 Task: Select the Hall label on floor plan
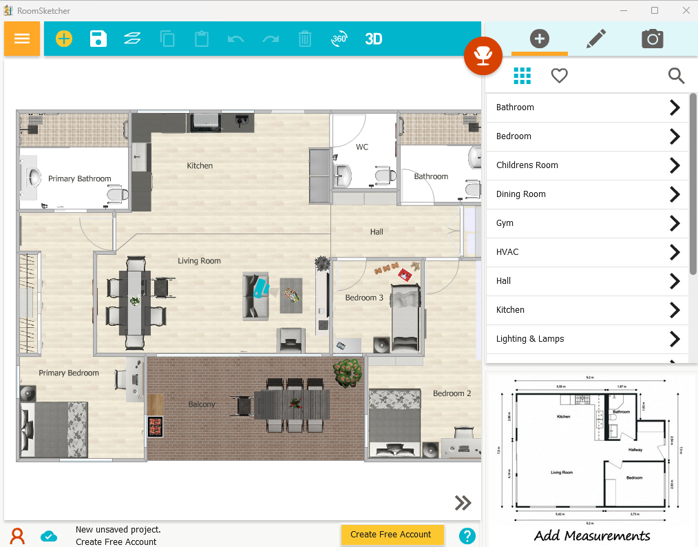tap(377, 231)
